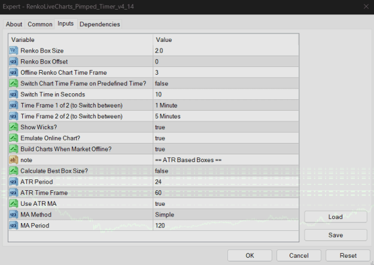374x265 pixels.
Task: Edit the ATR Time Frame value 60
Action: tap(226, 193)
